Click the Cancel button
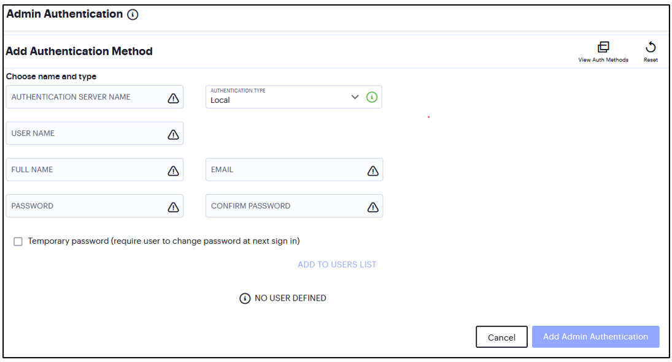The height and width of the screenshot is (362, 672). click(x=501, y=336)
